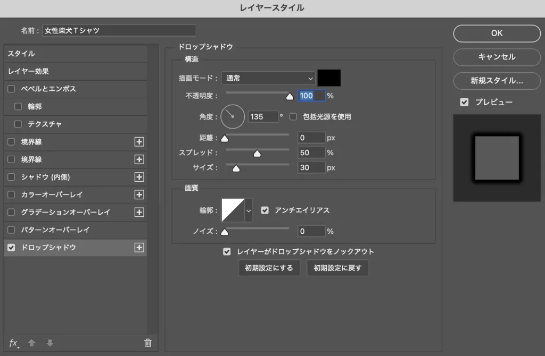Enable the ベベルとエンボス checkbox
Screen dimensions: 545x356
tap(11, 89)
